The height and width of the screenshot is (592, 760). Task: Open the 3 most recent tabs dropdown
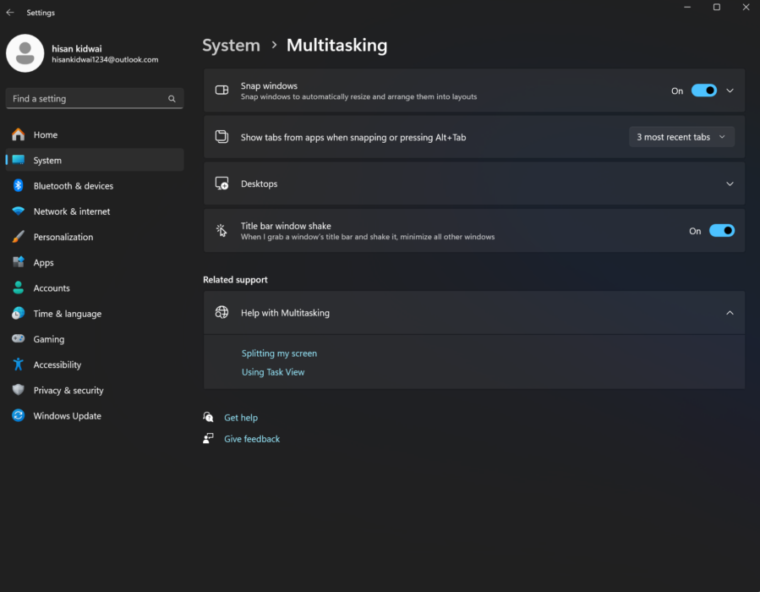[x=681, y=136]
